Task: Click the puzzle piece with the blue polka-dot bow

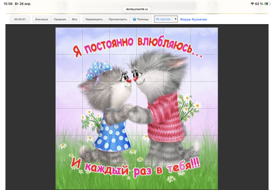Action: [96, 68]
